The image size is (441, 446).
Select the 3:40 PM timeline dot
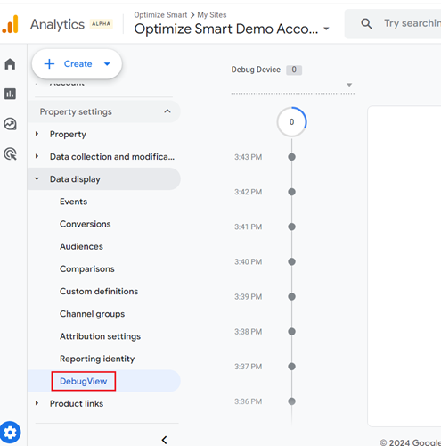pyautogui.click(x=291, y=261)
